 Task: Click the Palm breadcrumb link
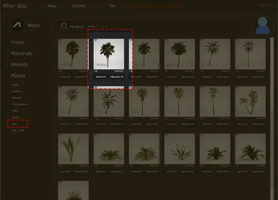pyautogui.click(x=92, y=26)
